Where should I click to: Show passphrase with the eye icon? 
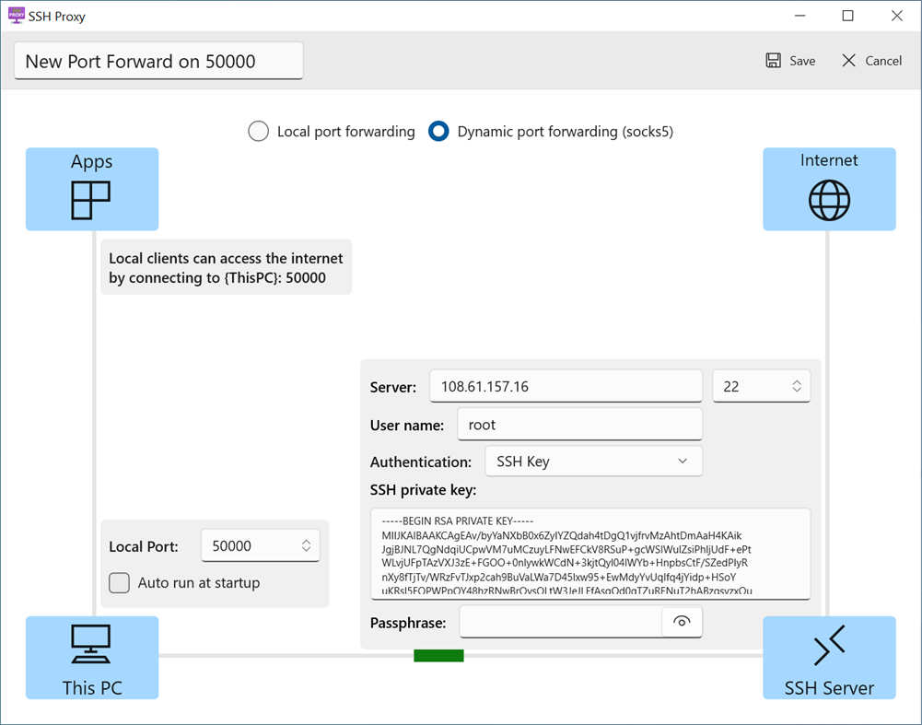click(x=682, y=622)
